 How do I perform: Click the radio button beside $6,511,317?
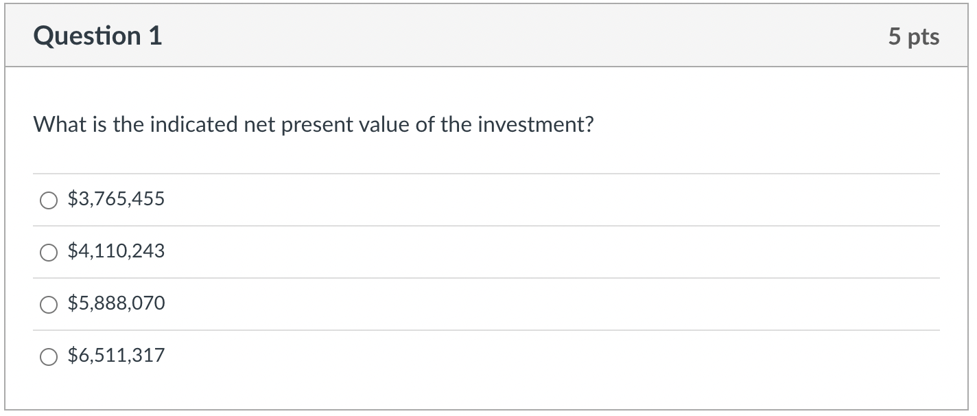point(48,356)
